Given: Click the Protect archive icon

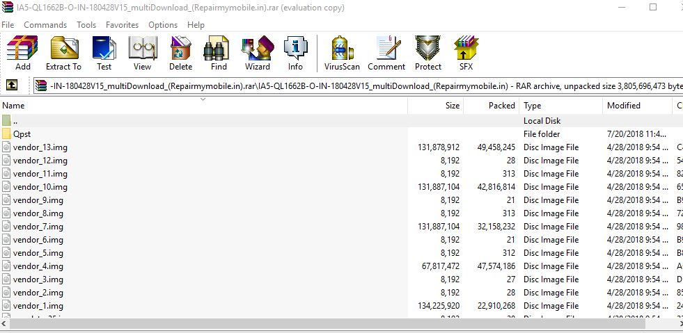Looking at the screenshot, I should [428, 54].
